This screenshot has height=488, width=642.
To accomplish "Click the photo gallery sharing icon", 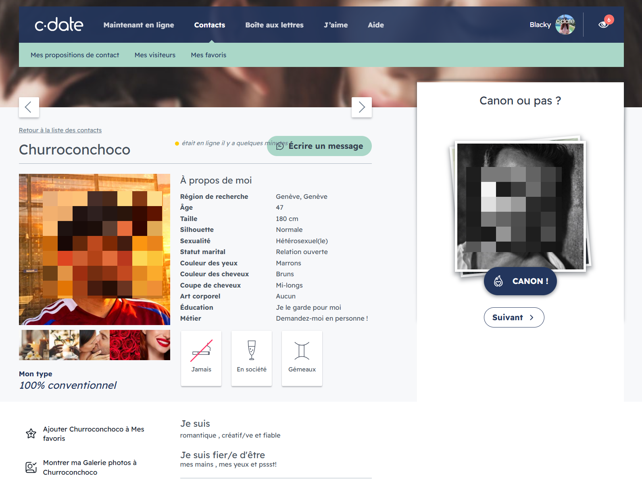I will coord(31,467).
